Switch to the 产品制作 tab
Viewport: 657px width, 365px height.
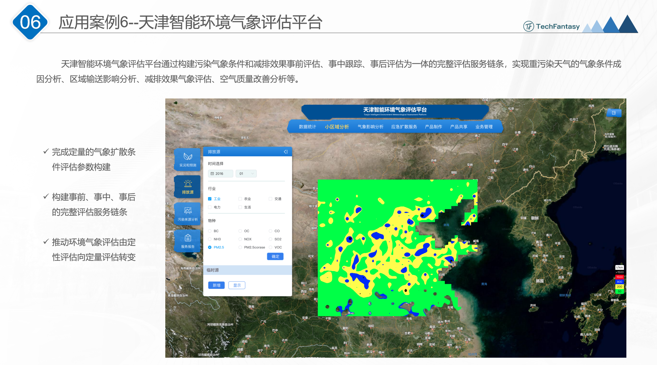coord(434,127)
